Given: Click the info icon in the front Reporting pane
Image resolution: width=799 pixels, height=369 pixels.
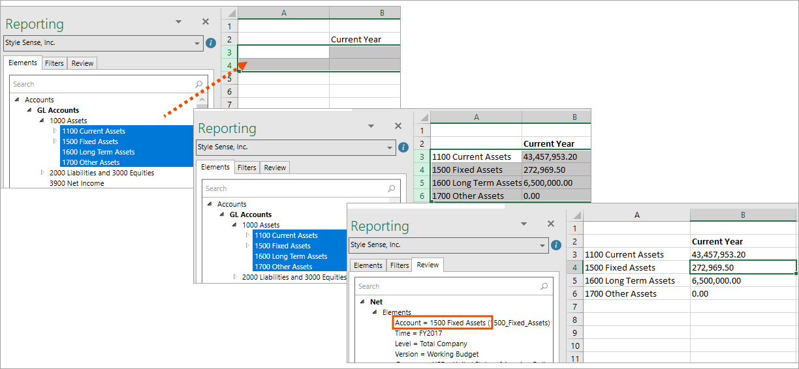Looking at the screenshot, I should 556,245.
